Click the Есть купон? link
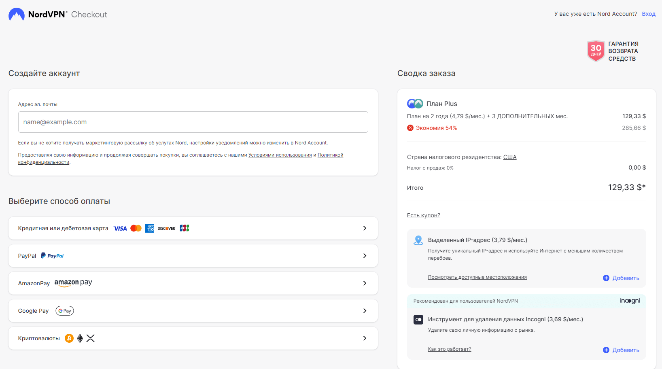Viewport: 662px width, 369px height. click(x=424, y=215)
